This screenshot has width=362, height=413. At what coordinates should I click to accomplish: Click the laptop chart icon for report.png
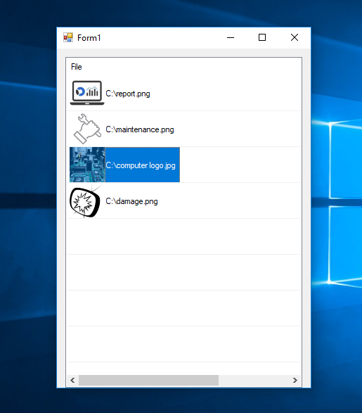87,93
